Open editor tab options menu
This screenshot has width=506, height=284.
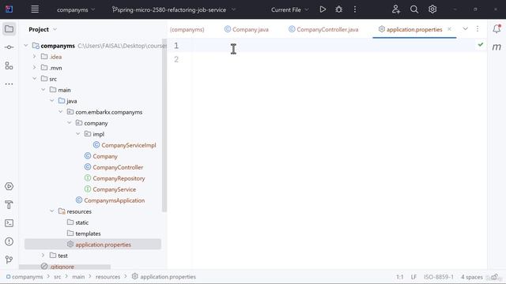click(x=478, y=29)
